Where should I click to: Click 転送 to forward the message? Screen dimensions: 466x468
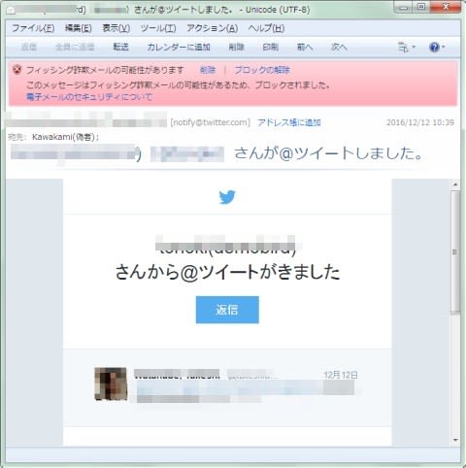(120, 48)
